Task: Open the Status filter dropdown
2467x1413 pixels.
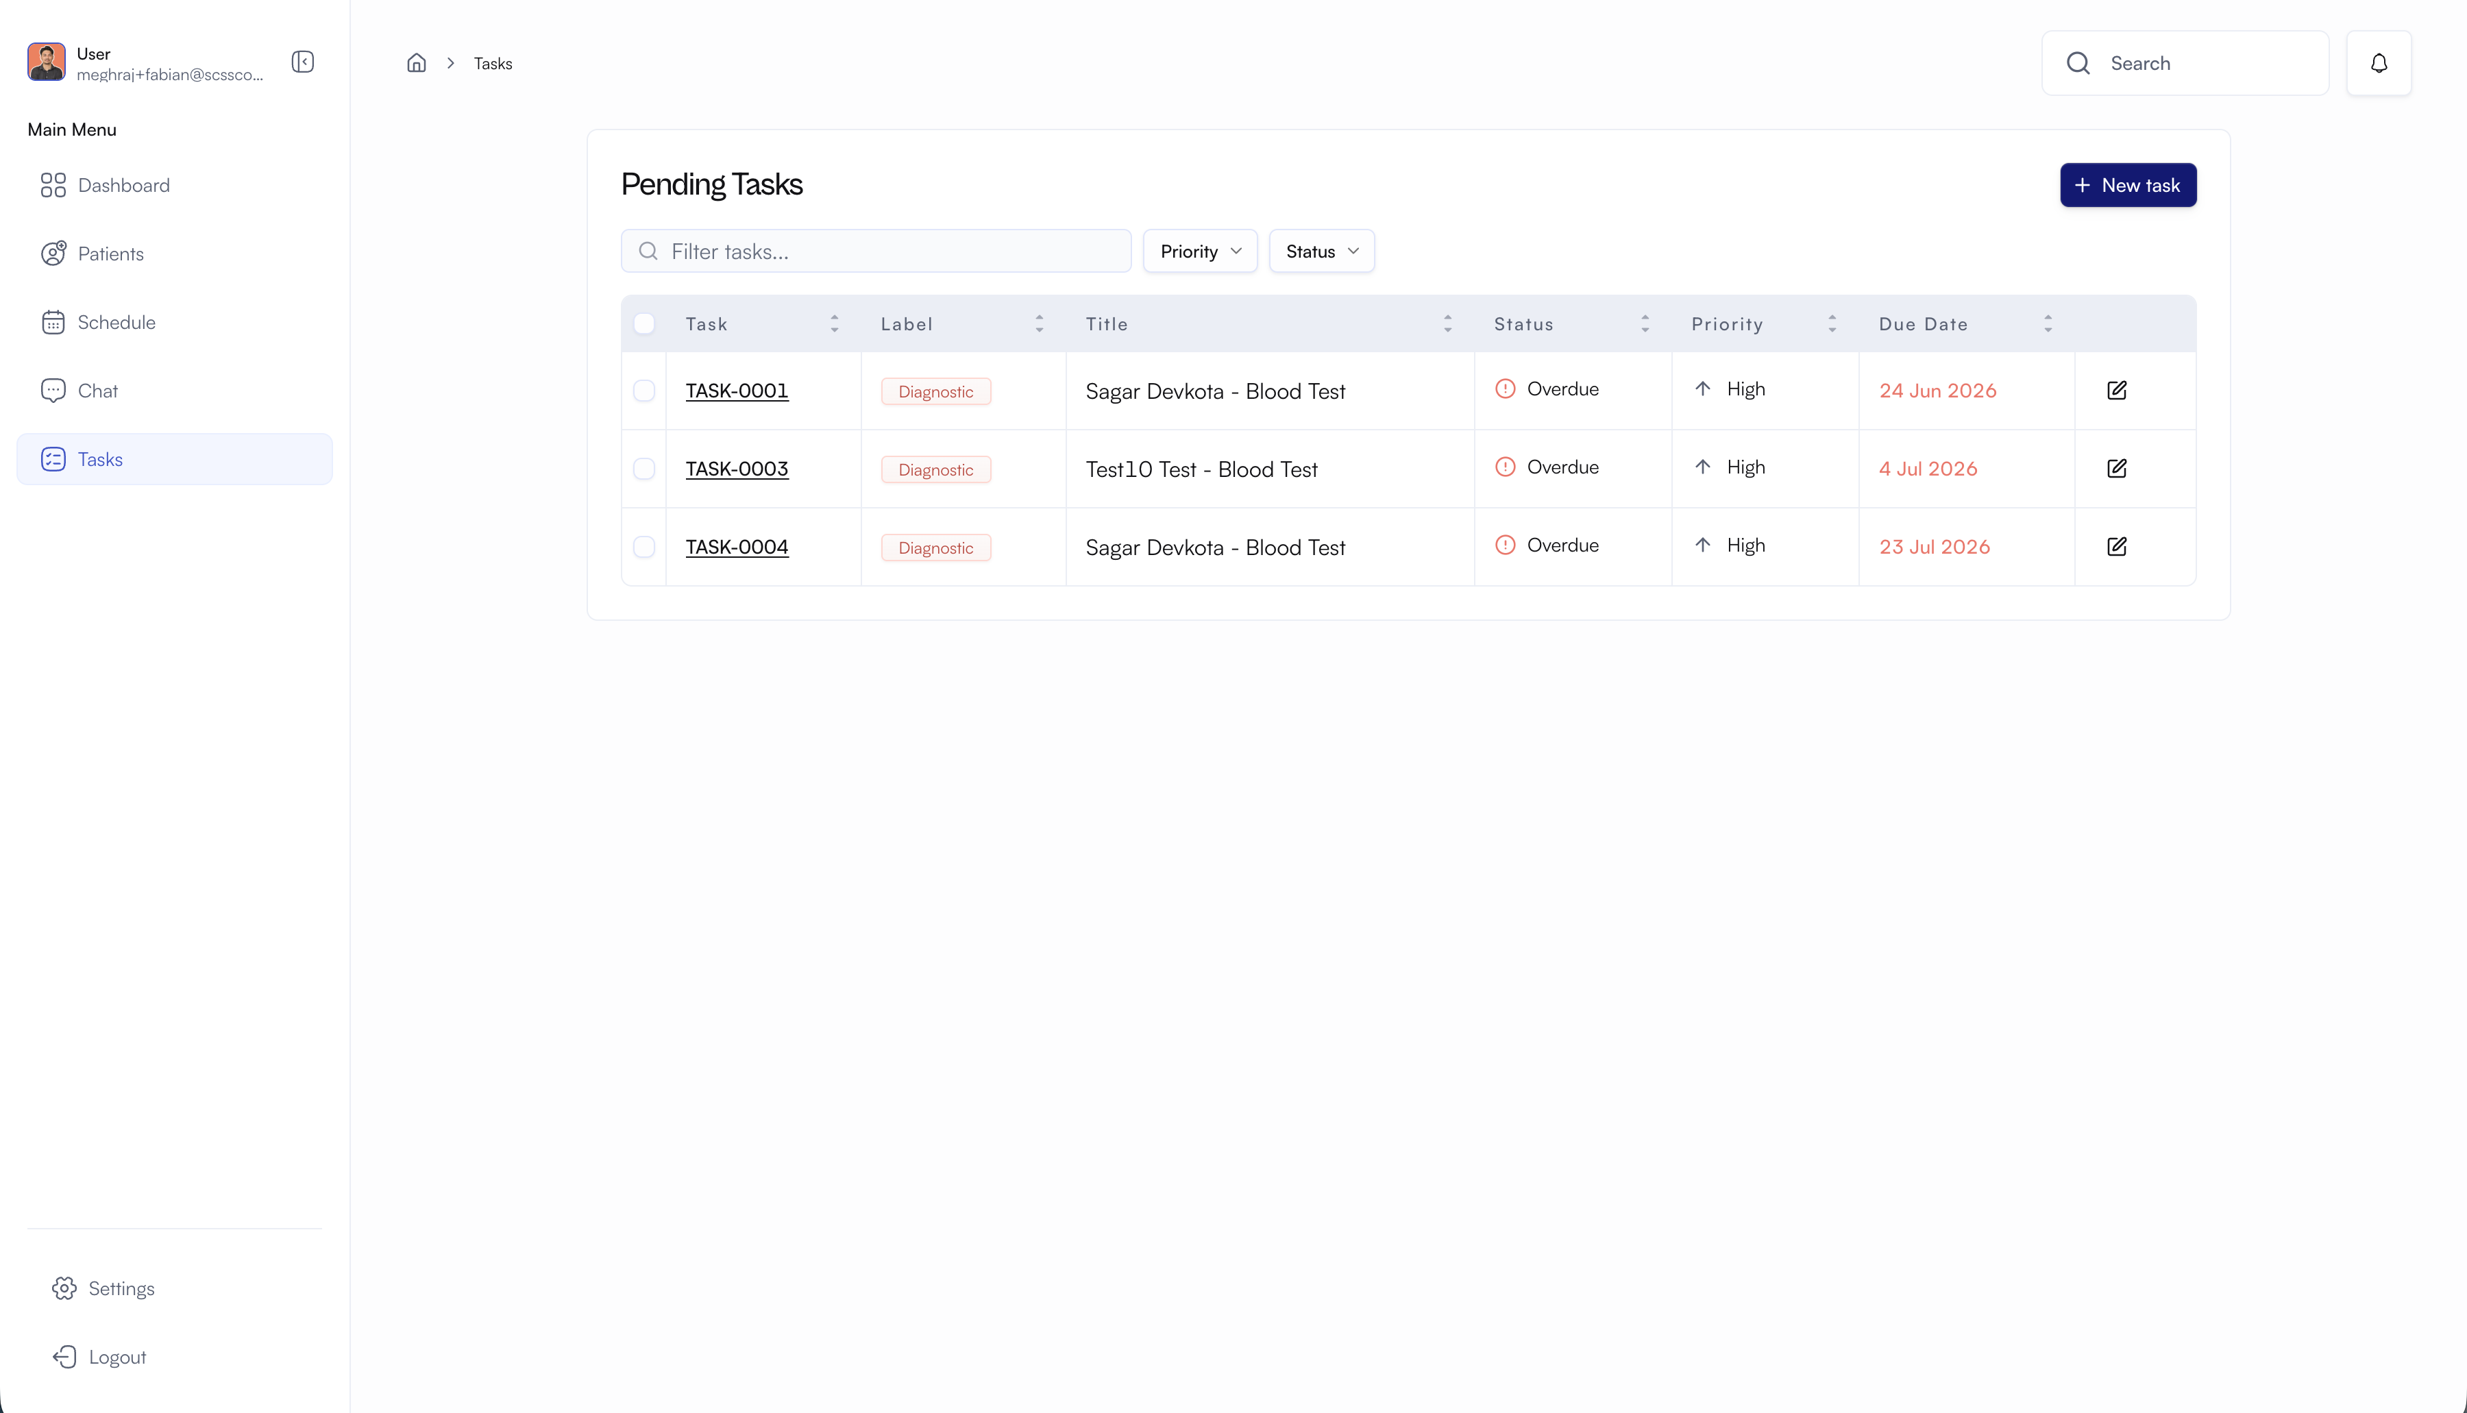Action: (x=1321, y=251)
